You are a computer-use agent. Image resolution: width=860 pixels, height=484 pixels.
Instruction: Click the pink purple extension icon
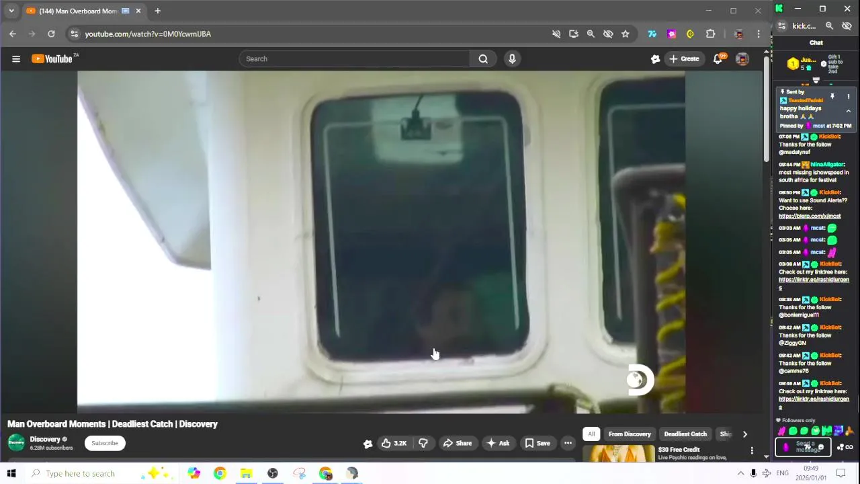pyautogui.click(x=671, y=34)
